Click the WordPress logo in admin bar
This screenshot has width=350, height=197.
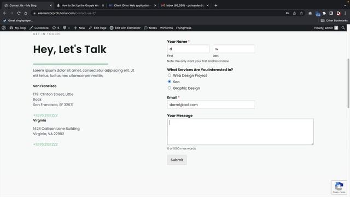(4, 28)
